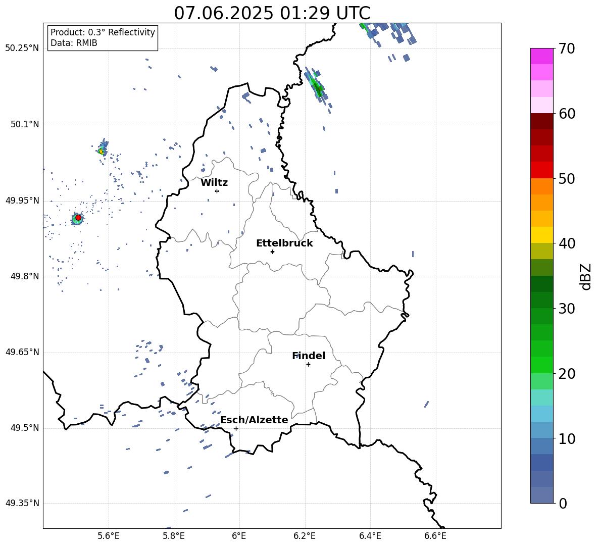The width and height of the screenshot is (598, 546).
Task: Click the Ettelbruck city label
Action: click(284, 243)
